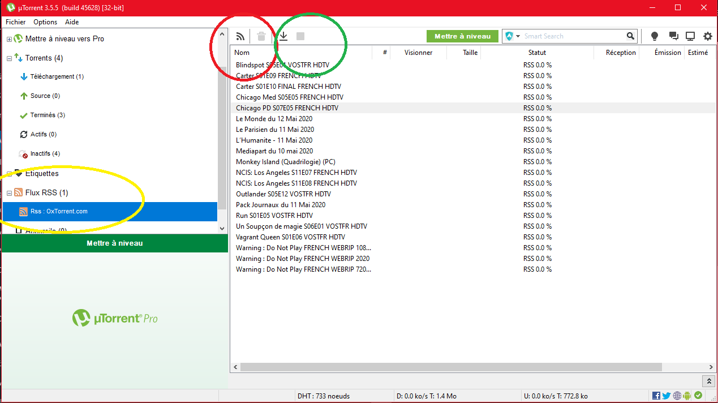
Task: Open preferences with the gear icon
Action: coord(708,36)
